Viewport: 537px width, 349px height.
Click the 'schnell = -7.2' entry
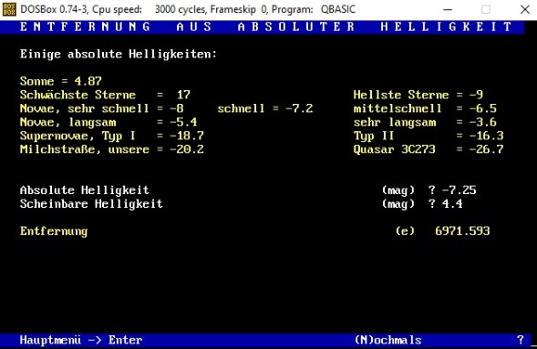(x=265, y=108)
